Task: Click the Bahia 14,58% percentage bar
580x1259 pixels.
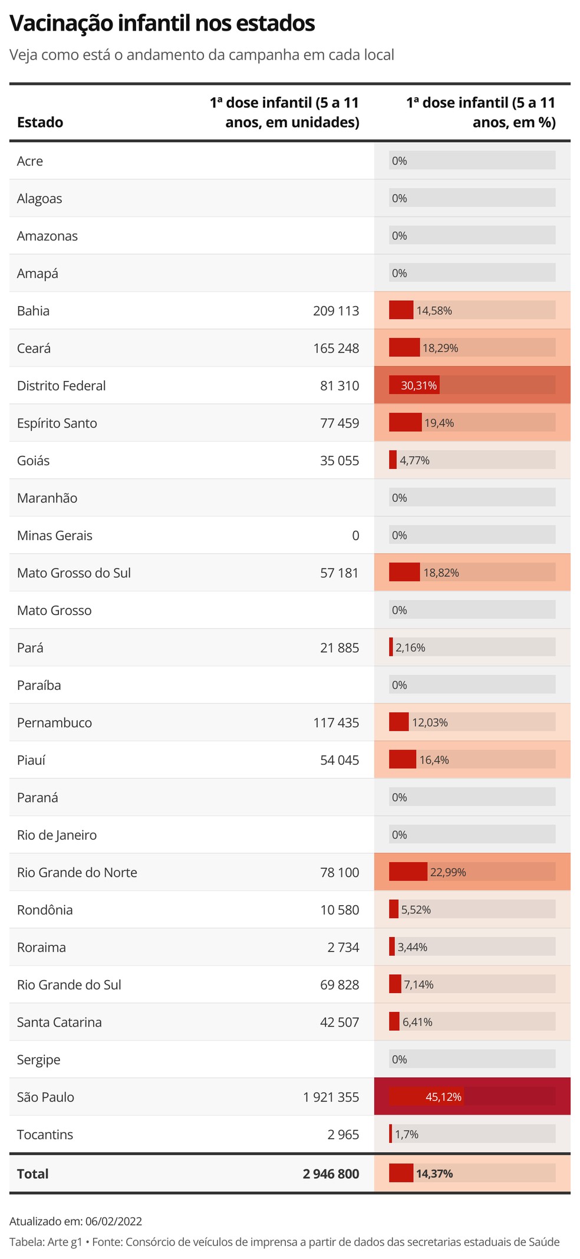Action: click(x=472, y=310)
